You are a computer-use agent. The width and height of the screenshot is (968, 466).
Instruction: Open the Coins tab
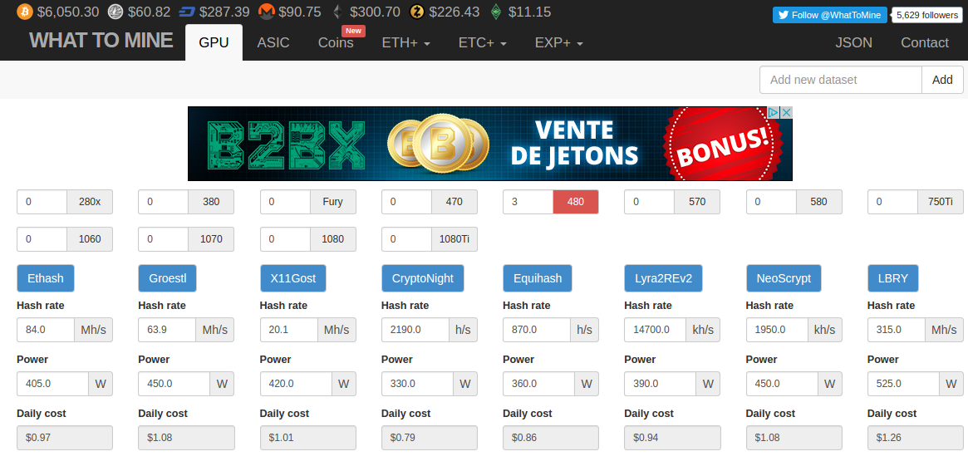coord(336,42)
